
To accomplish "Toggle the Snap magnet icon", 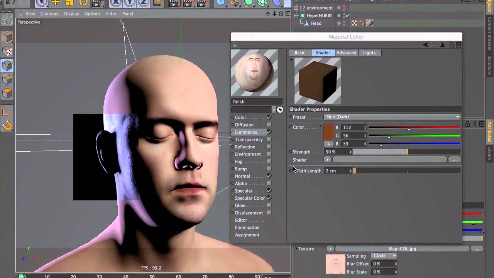I will (7, 125).
